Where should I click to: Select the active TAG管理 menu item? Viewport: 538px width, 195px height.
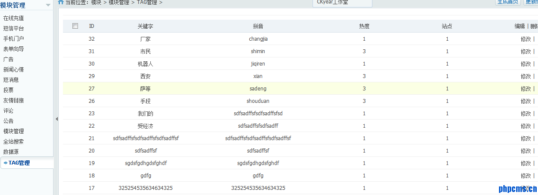coord(19,163)
